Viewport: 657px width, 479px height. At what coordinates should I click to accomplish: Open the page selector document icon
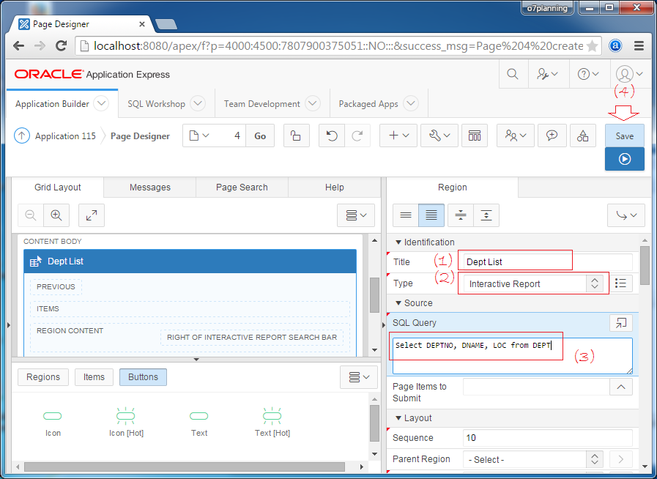[x=198, y=135]
